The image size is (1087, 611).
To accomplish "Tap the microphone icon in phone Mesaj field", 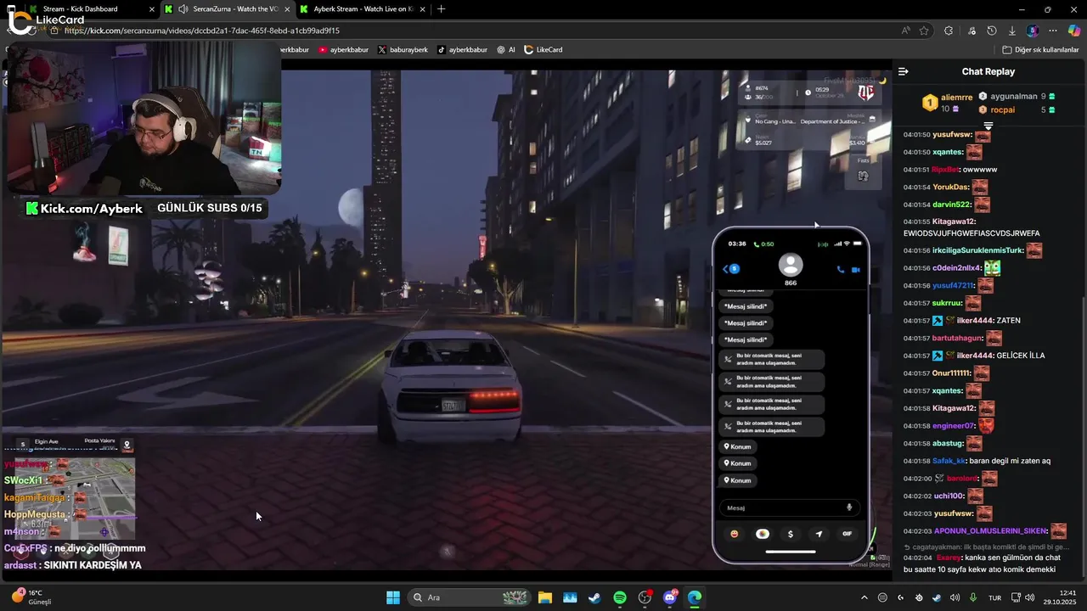I will [849, 507].
